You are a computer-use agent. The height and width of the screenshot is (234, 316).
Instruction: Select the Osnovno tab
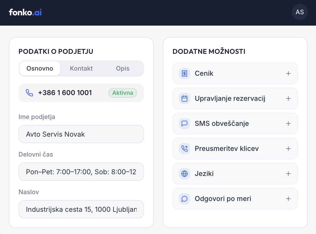coord(40,69)
